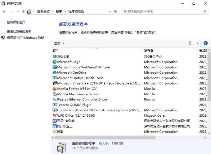
Task: Click the vertical scrollbar thumb
Action: point(209,77)
